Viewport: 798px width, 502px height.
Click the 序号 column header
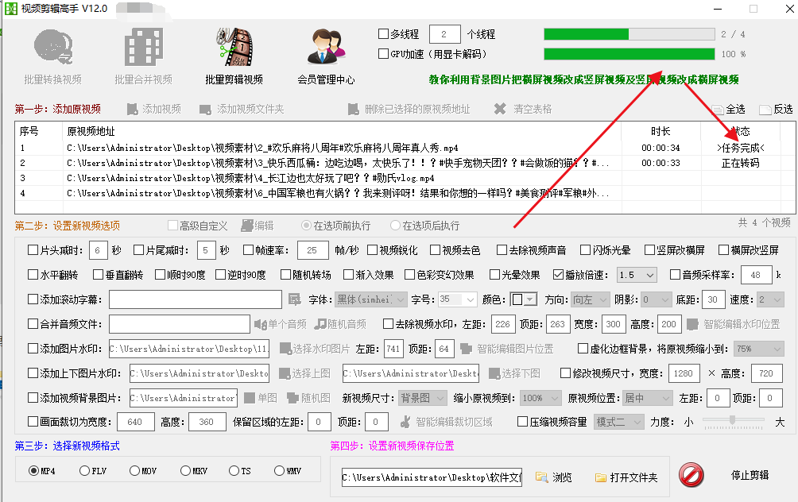(x=29, y=131)
